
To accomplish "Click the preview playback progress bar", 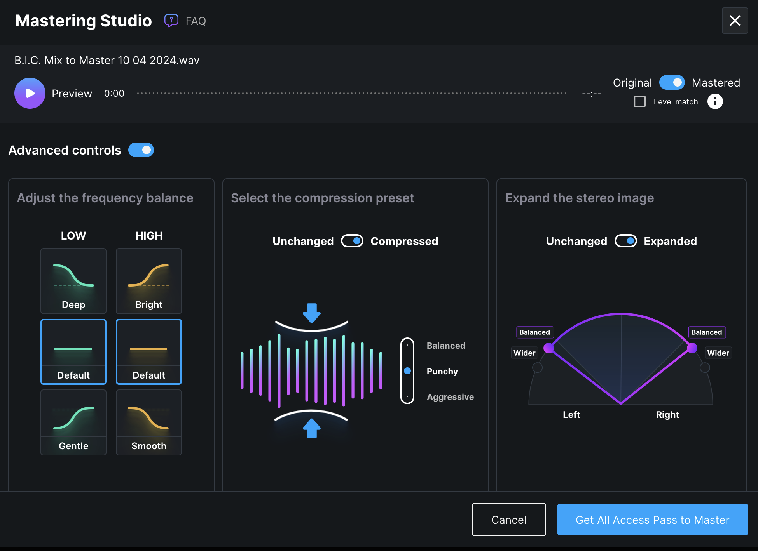I will point(352,93).
